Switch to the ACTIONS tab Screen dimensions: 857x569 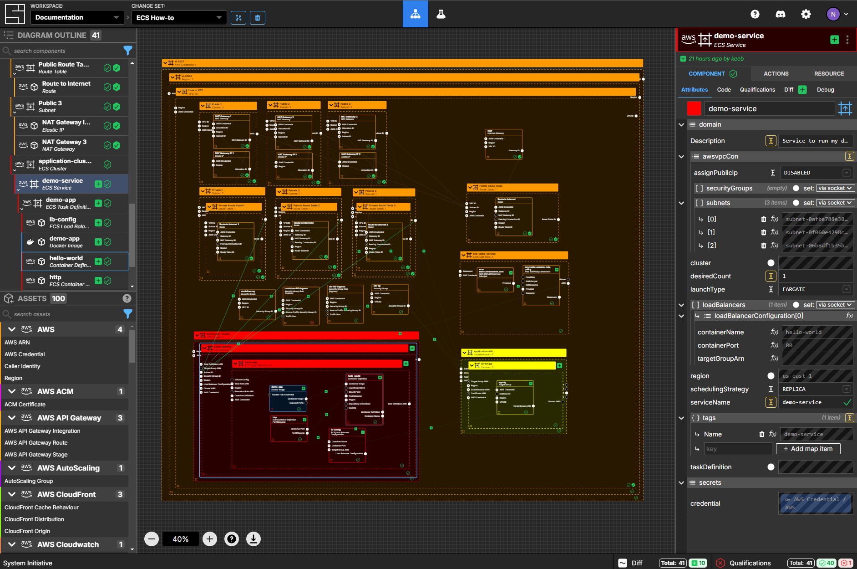tap(776, 74)
